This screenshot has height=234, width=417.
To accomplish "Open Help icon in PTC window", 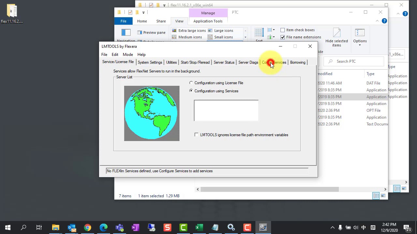I will coord(384,21).
